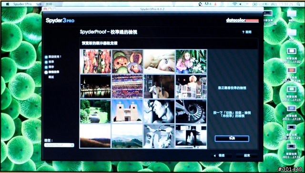Open the girl in pink with flowers thumbnail
This screenshot has width=305, height=173.
[x=191, y=62]
